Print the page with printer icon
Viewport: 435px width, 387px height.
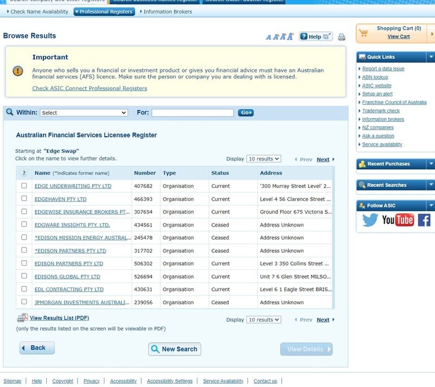[x=341, y=37]
